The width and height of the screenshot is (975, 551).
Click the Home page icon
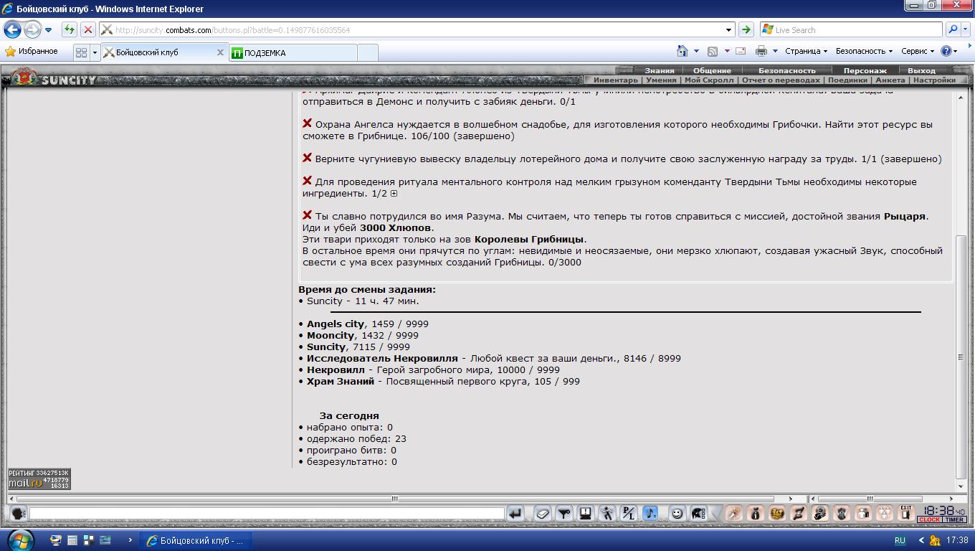[x=682, y=51]
